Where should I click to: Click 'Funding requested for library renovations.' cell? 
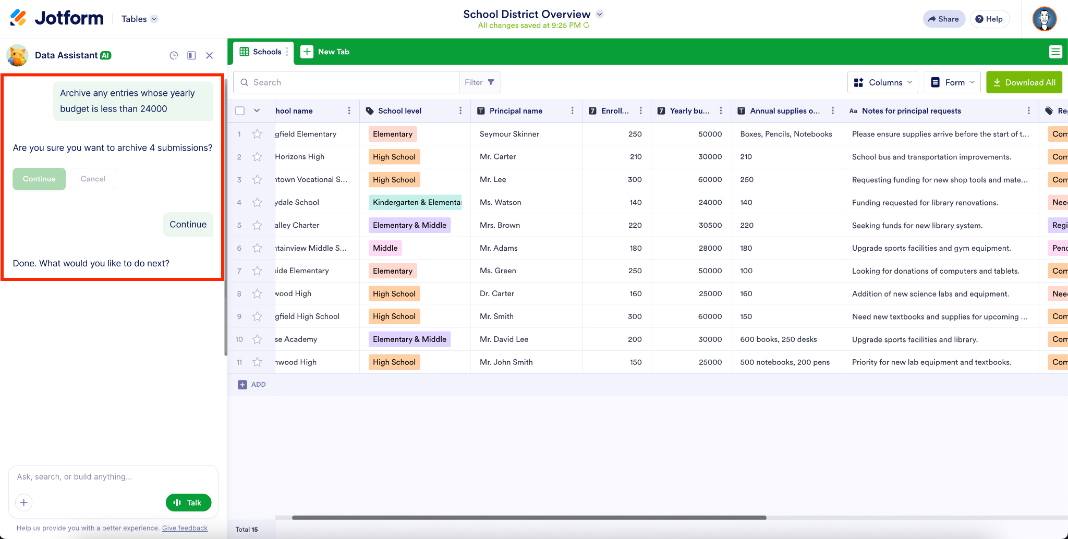pos(941,202)
